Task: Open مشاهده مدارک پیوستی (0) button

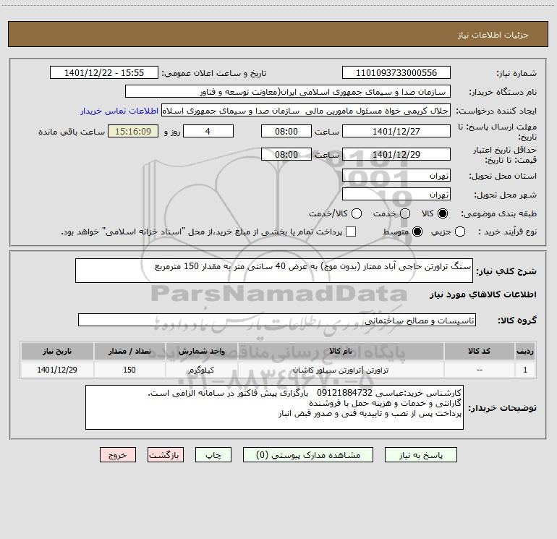Action: [x=308, y=455]
